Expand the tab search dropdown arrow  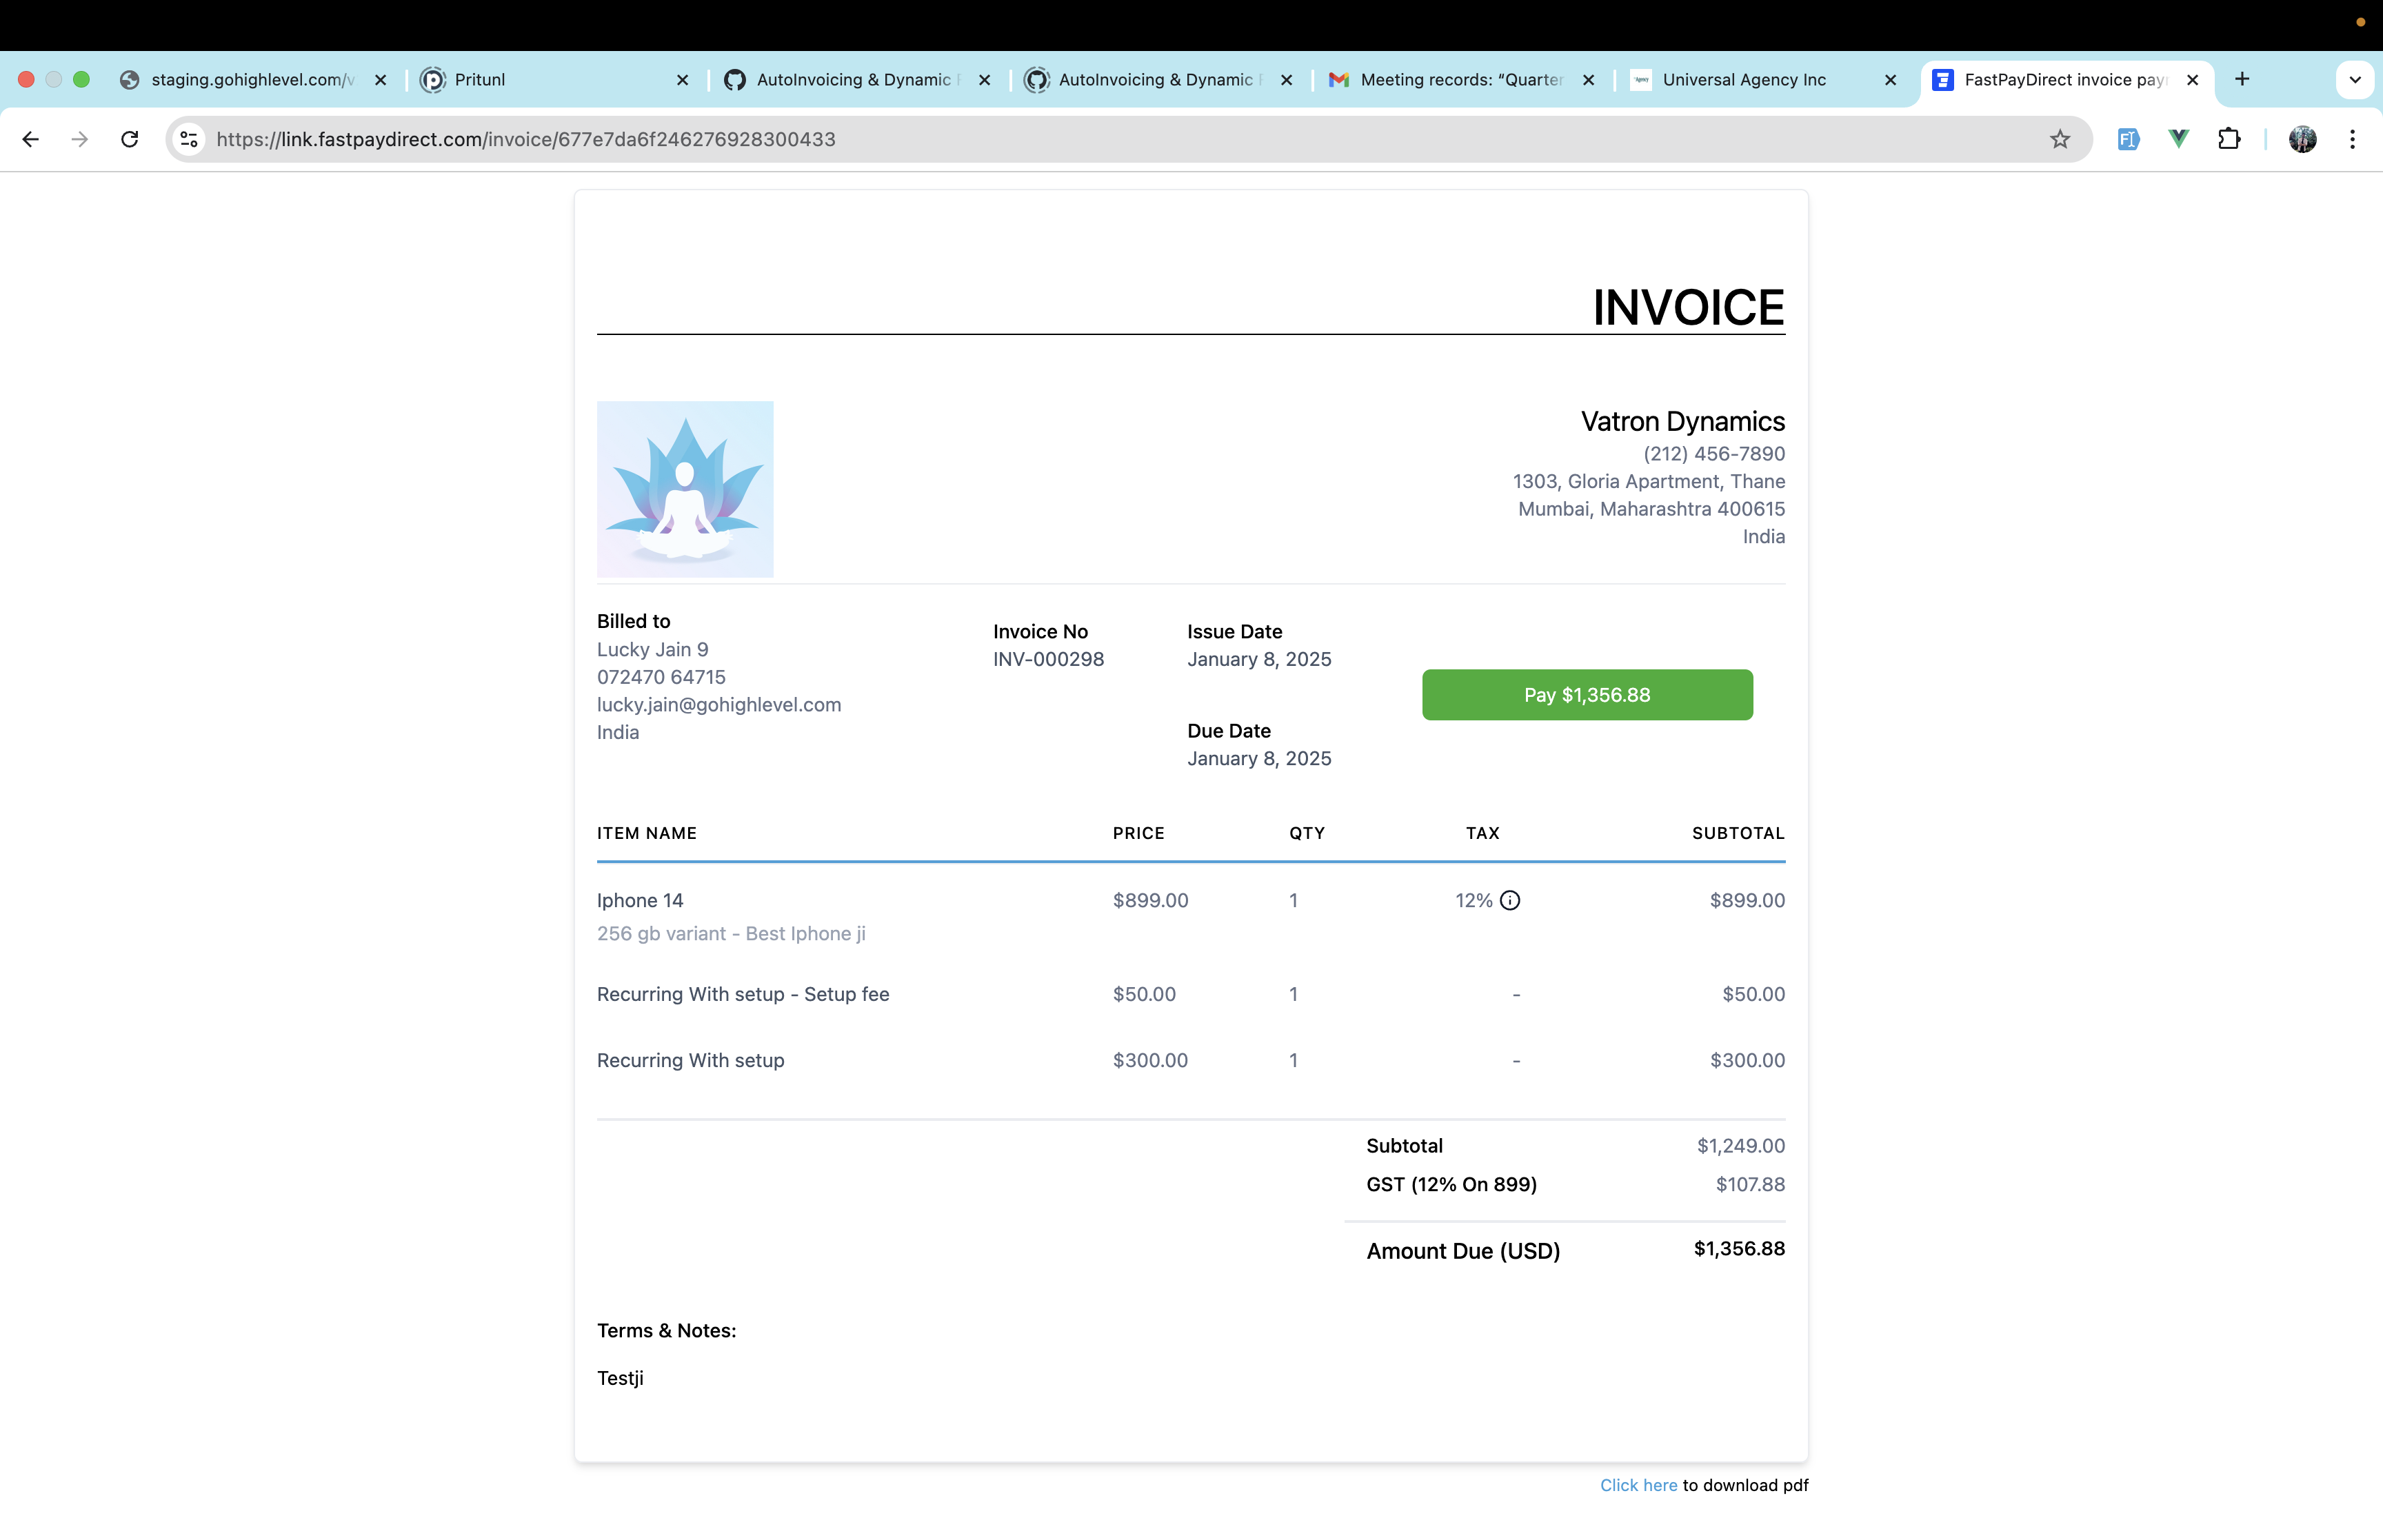coord(2354,80)
